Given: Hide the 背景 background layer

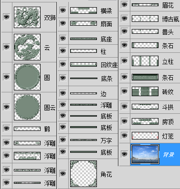Looking at the screenshot, I should [125, 154].
